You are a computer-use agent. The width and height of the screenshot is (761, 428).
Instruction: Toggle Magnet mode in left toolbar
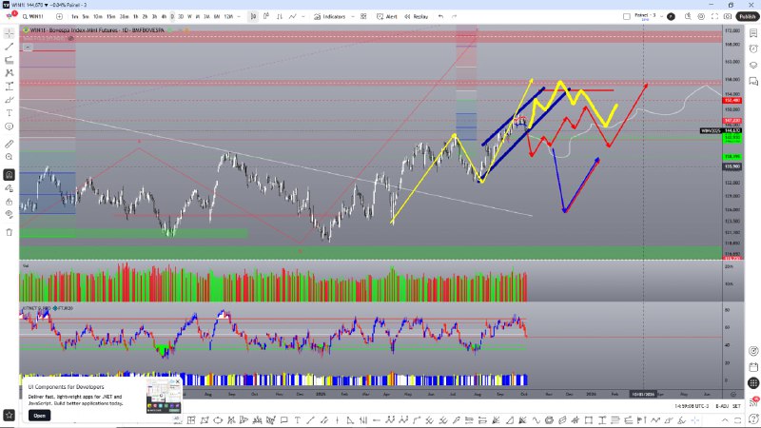10,174
